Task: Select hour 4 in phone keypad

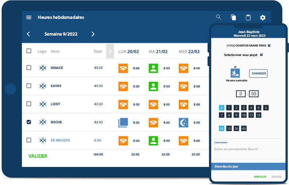Action: point(251,108)
